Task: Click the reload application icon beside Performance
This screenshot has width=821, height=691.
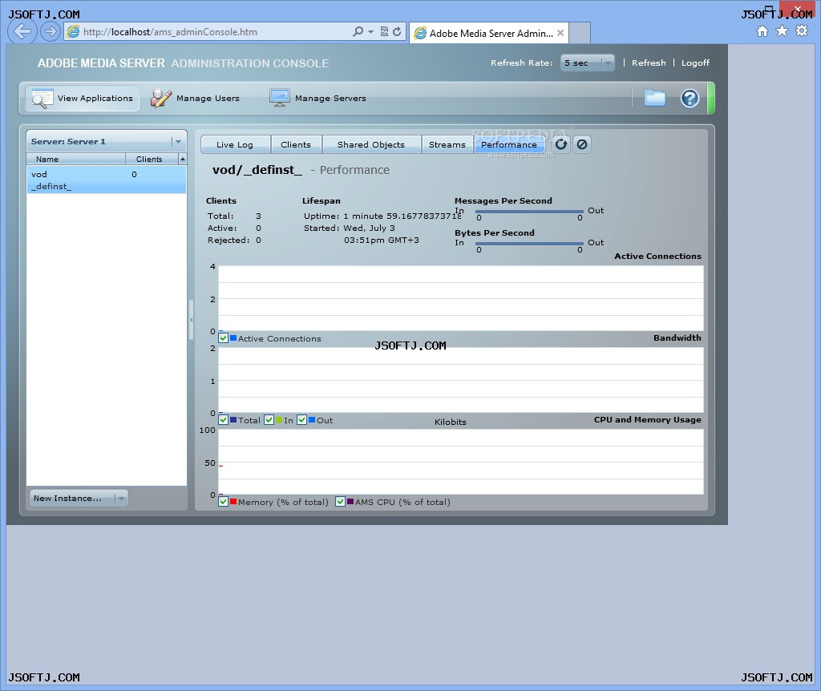Action: [x=560, y=144]
